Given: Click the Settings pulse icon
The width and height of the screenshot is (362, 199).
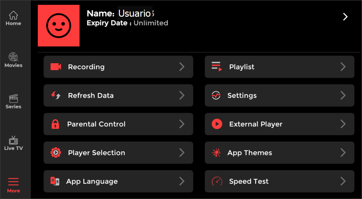Looking at the screenshot, I should [x=216, y=95].
